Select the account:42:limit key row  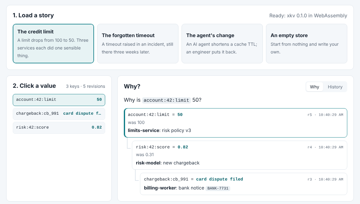pyautogui.click(x=59, y=100)
